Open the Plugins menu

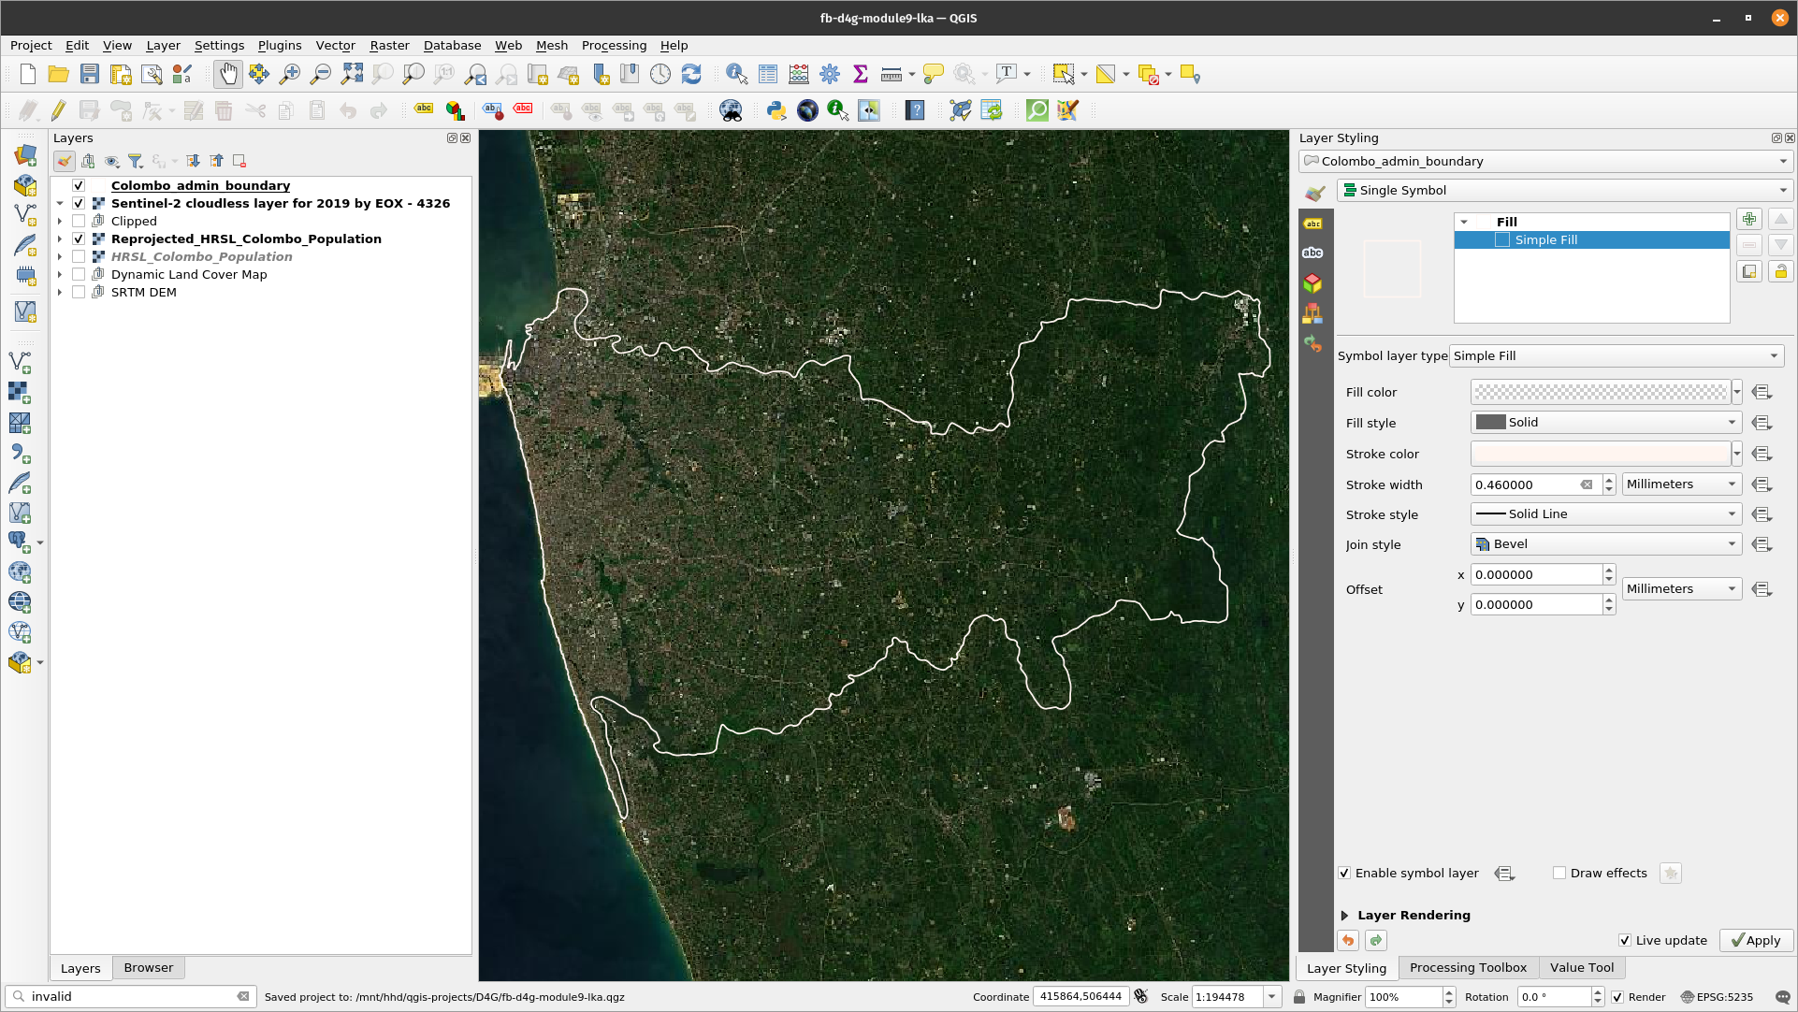coord(280,46)
